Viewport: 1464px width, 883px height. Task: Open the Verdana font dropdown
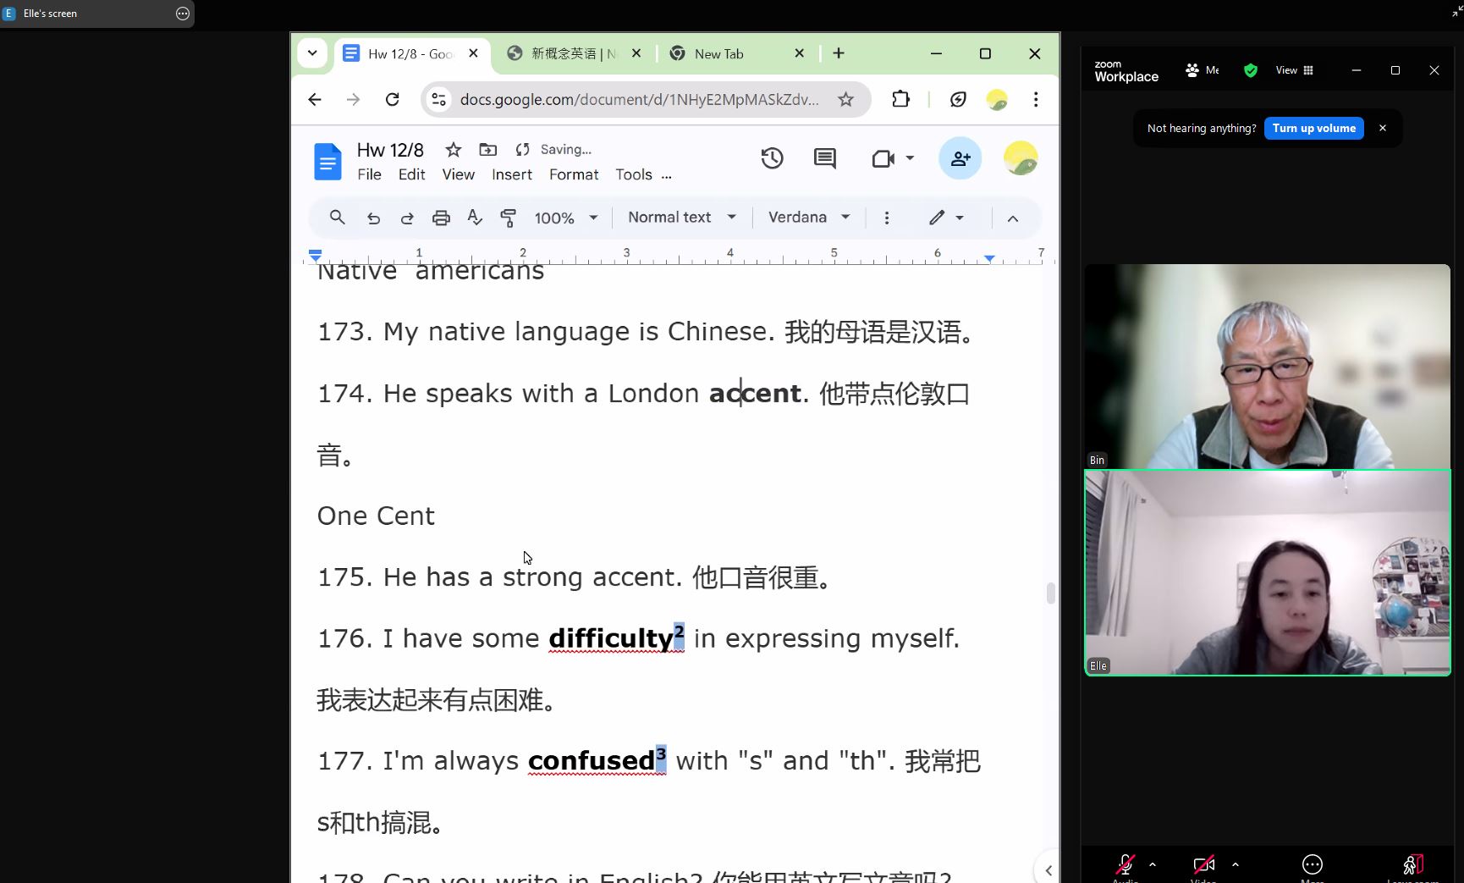pos(809,218)
